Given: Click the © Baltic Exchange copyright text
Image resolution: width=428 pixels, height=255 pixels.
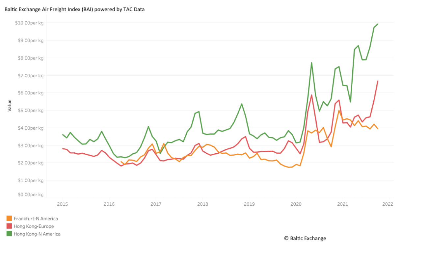Looking at the screenshot, I should coord(305,238).
